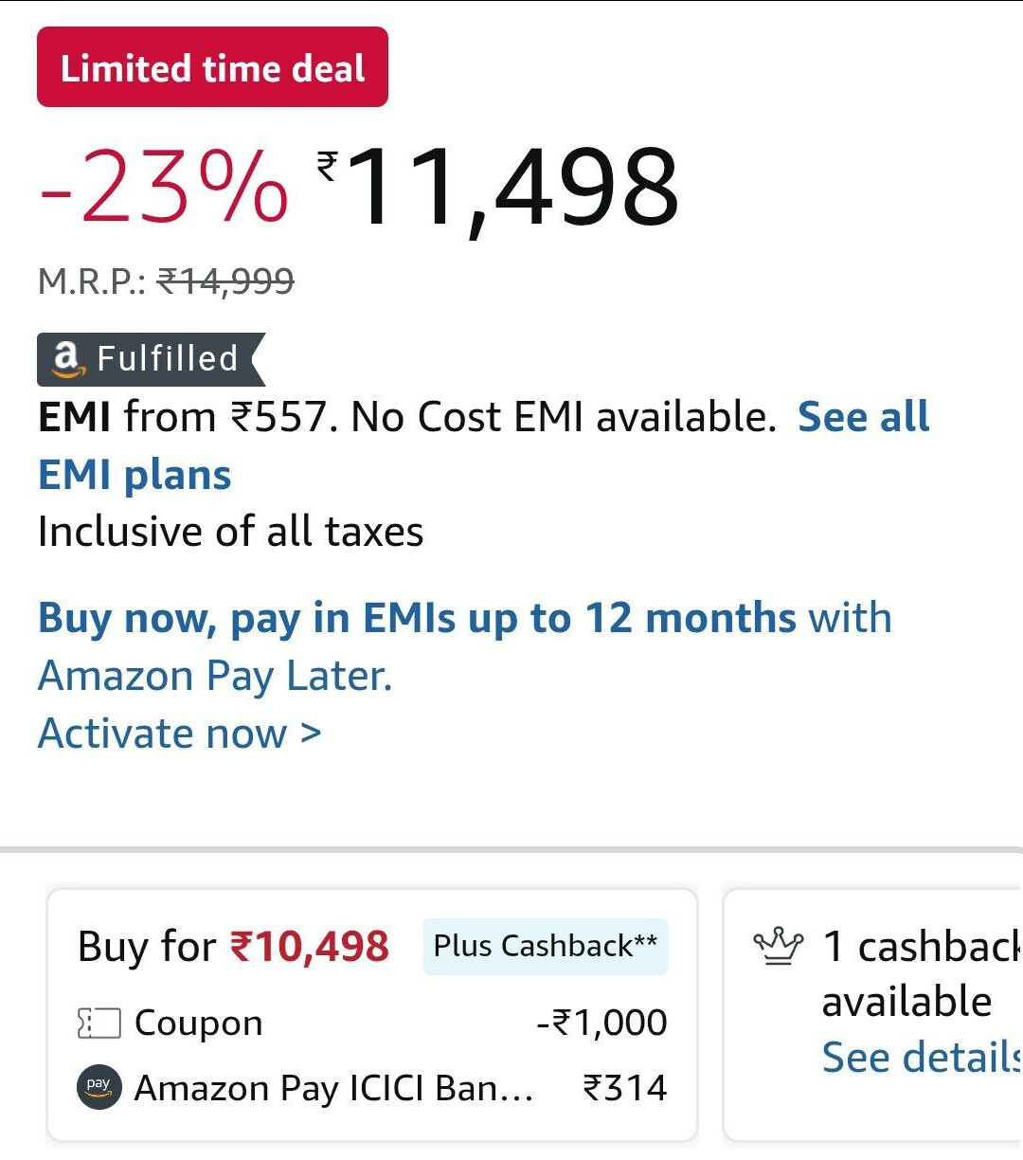Click the Amazon Pay Later text link
1023x1160 pixels.
coord(215,677)
